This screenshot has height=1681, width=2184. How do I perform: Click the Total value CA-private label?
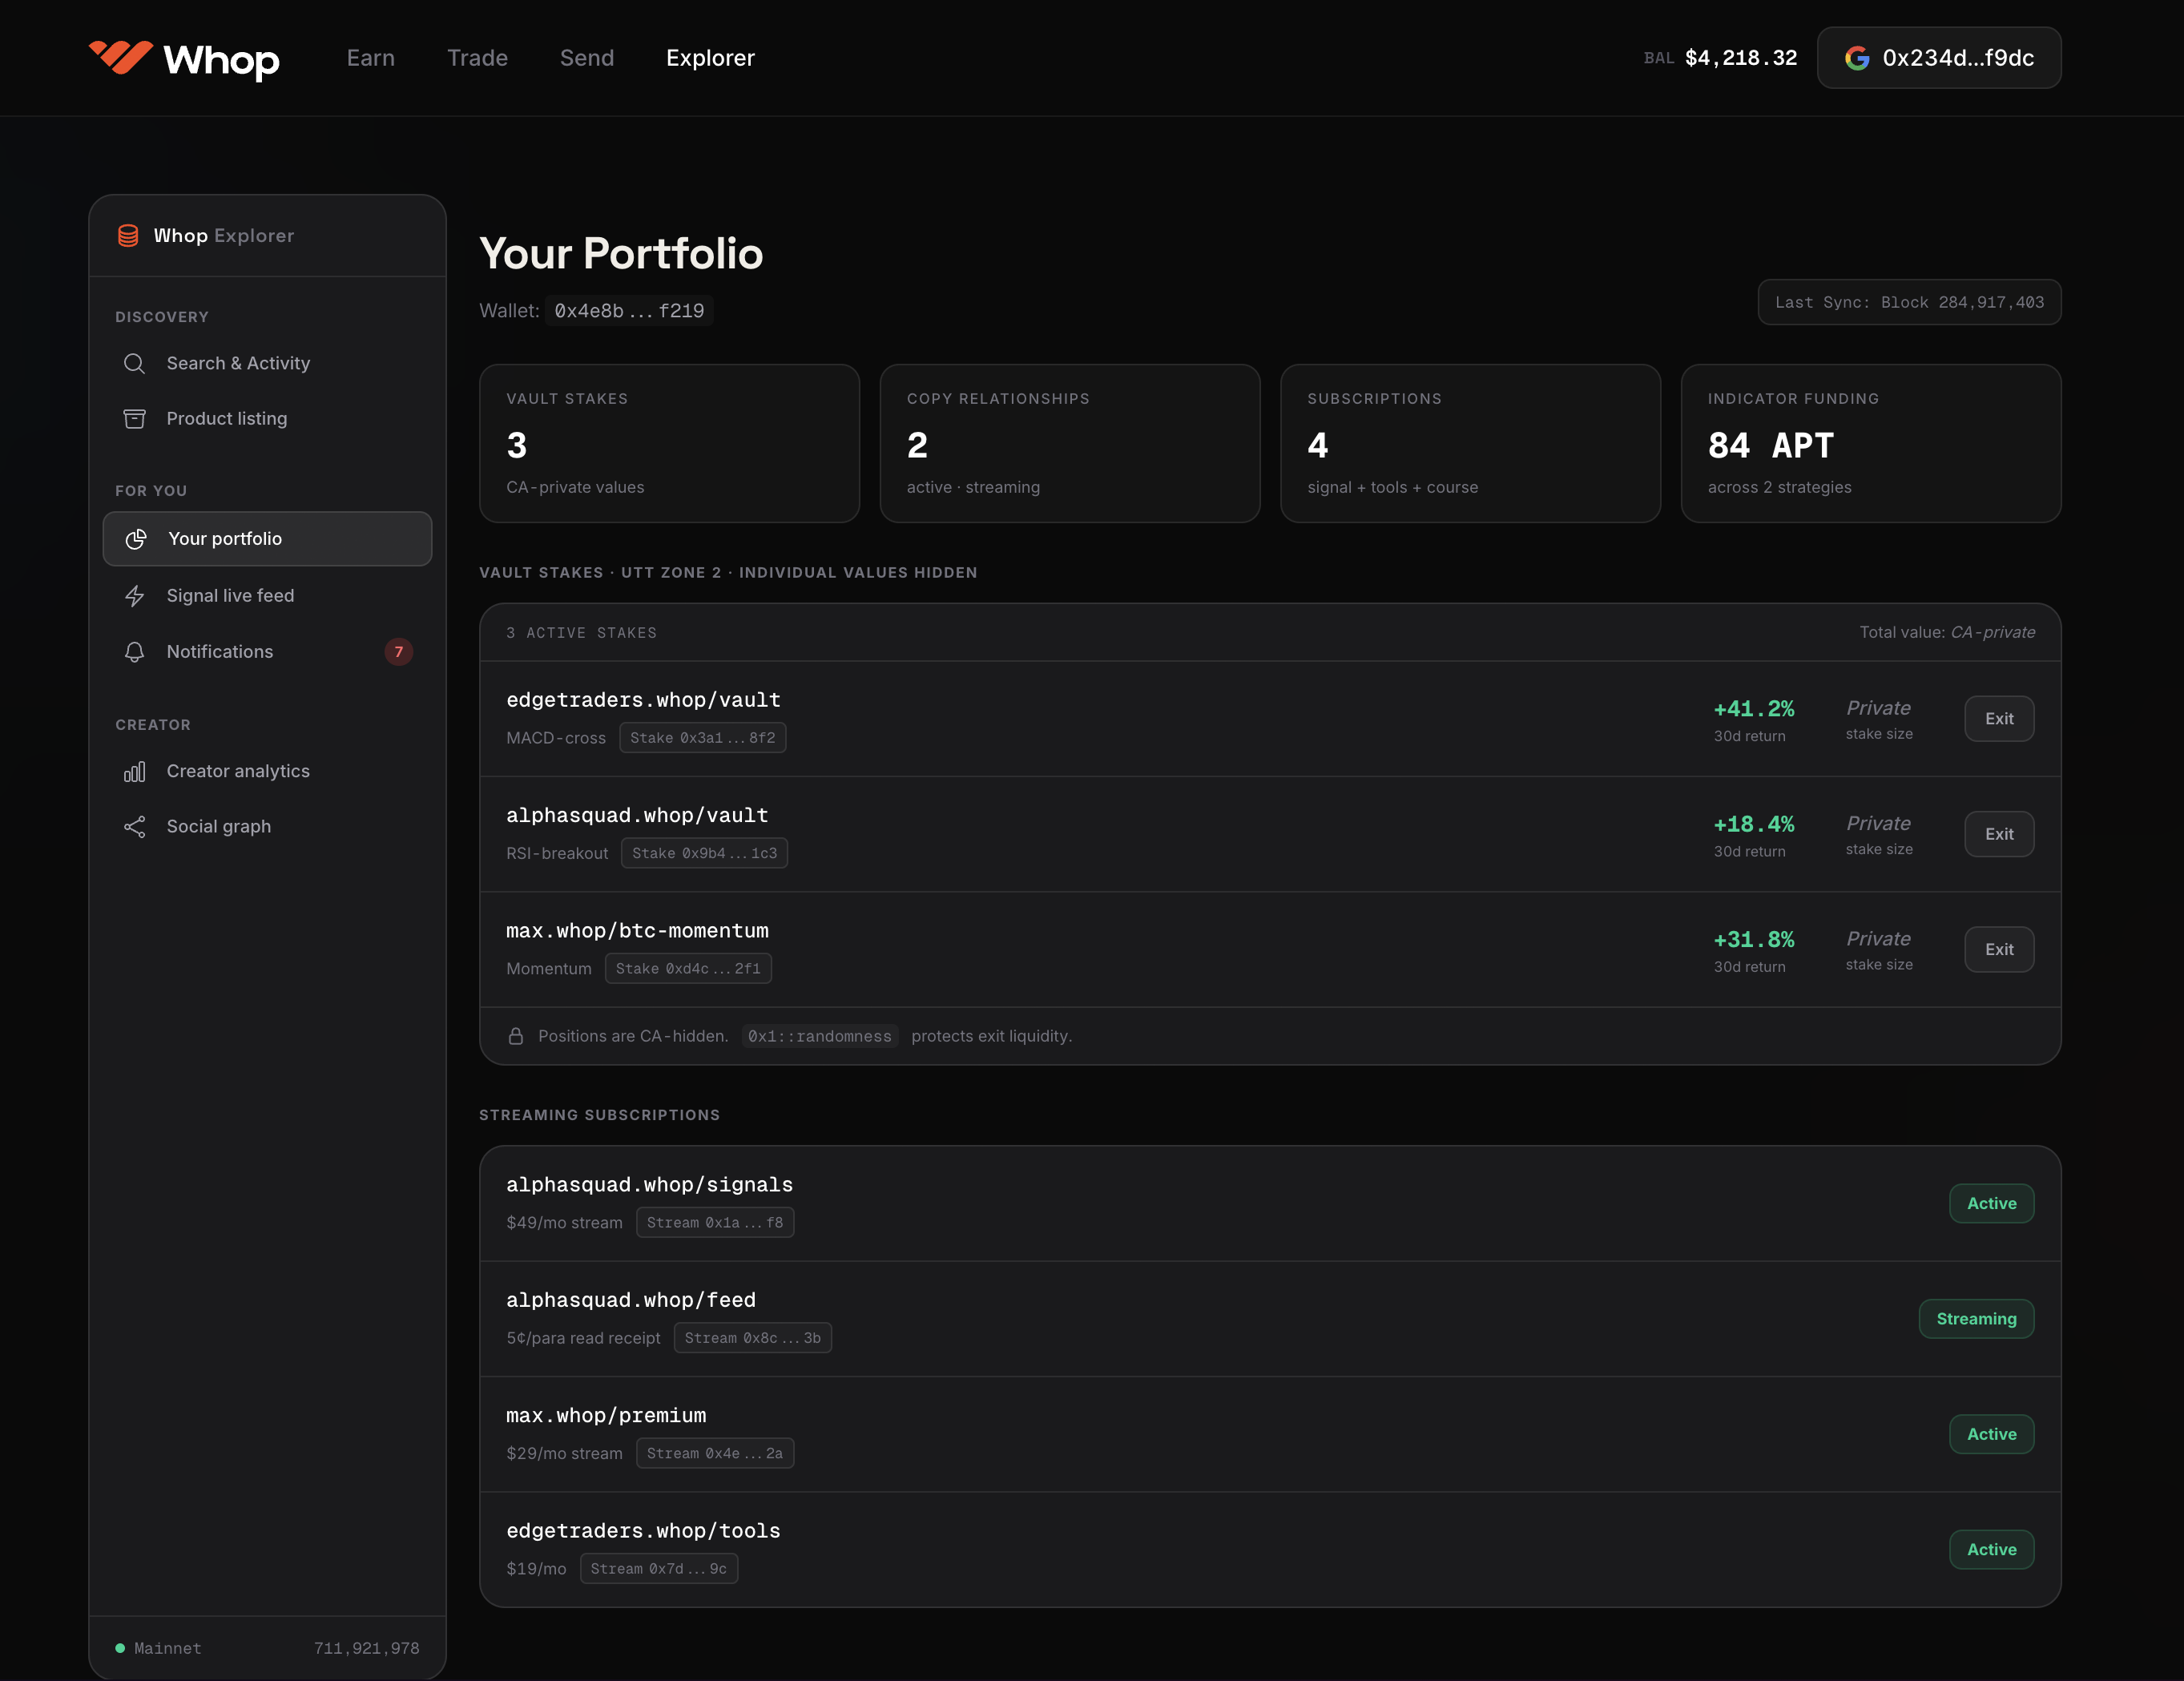click(x=1947, y=633)
